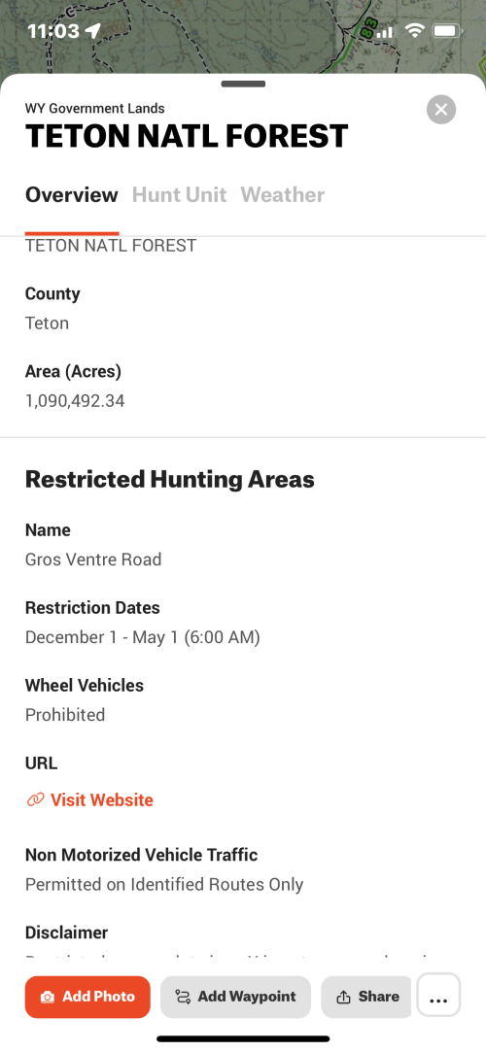Tap the TETON NATL FOREST title
The width and height of the screenshot is (486, 1052).
coord(187,136)
